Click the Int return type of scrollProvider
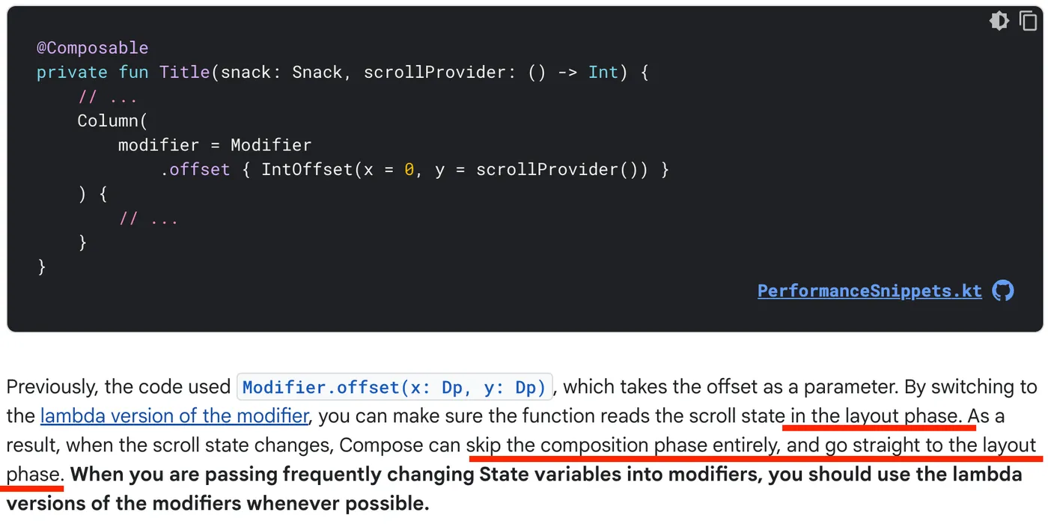Viewport: 1048px width, 524px height. [603, 73]
